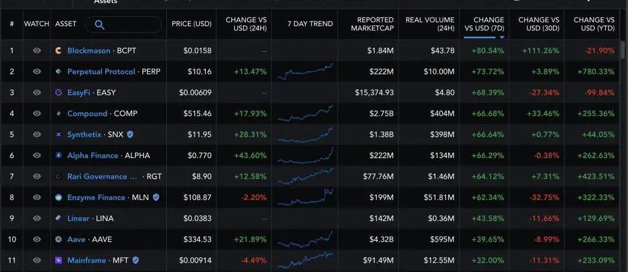Viewport: 628px width, 272px height.
Task: Toggle watch eye for Blockmason row
Action: click(37, 51)
